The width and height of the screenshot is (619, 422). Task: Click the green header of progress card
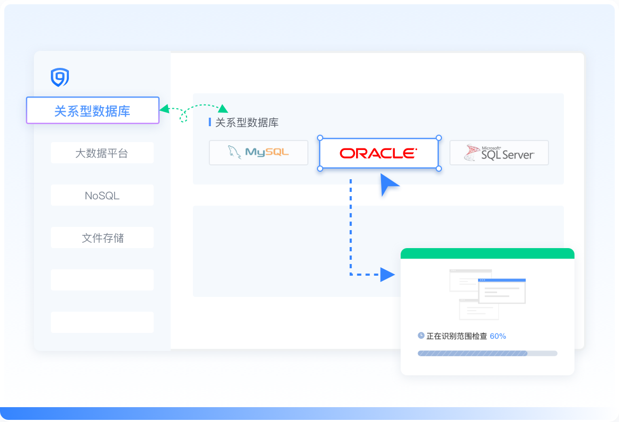pyautogui.click(x=488, y=253)
